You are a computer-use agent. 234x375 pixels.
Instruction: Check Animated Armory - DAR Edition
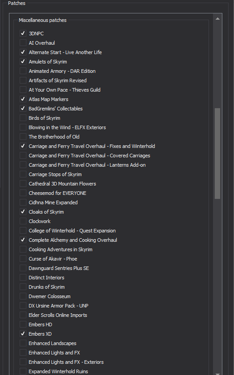click(23, 71)
